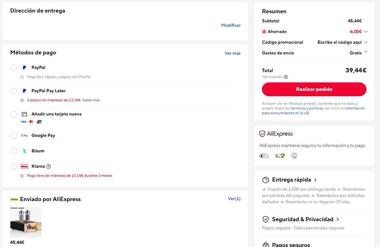Click the 39,44€ total amount
The width and height of the screenshot is (380, 247).
tap(356, 70)
